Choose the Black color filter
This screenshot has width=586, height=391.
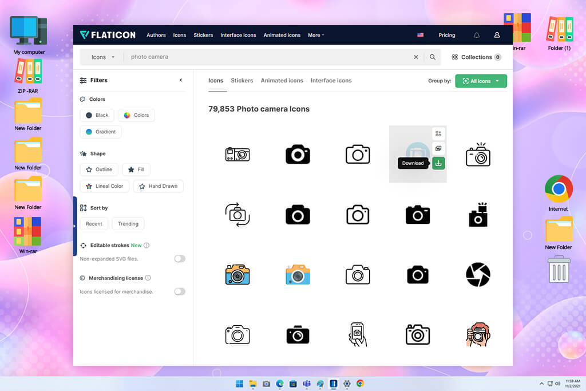click(97, 115)
